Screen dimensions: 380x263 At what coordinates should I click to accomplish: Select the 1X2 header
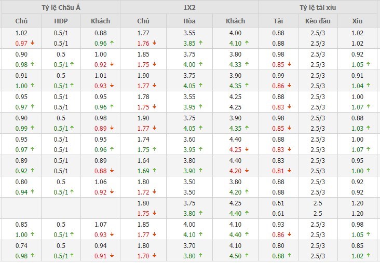[189, 7]
